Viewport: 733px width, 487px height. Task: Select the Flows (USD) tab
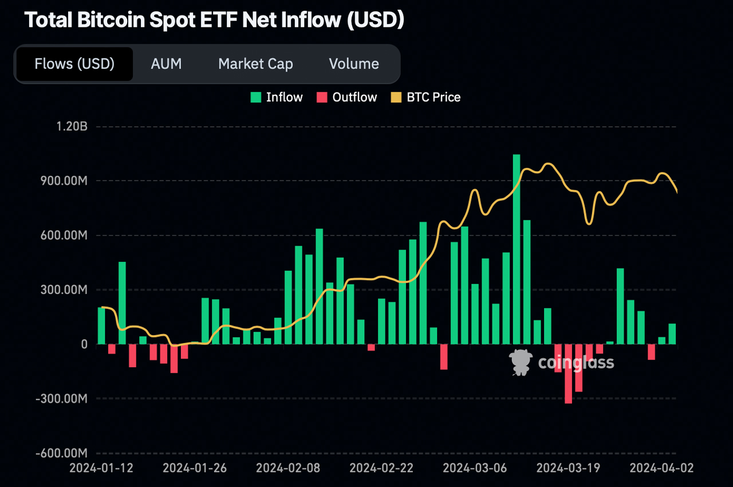coord(73,64)
